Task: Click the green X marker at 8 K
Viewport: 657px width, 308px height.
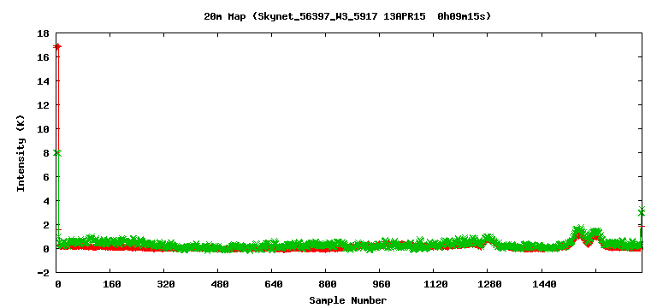Action: point(58,153)
